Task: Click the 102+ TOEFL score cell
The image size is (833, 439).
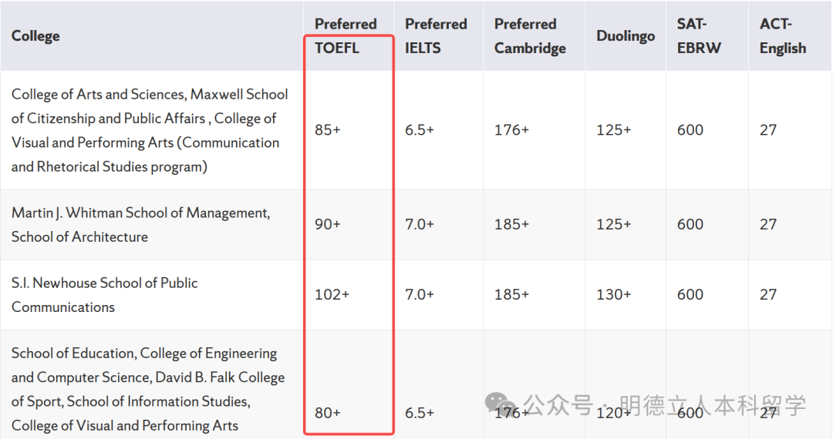Action: (x=332, y=294)
